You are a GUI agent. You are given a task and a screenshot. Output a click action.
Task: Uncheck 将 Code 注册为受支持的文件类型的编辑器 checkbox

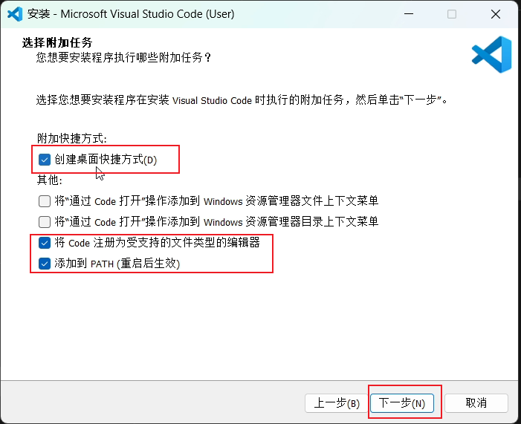pyautogui.click(x=44, y=243)
